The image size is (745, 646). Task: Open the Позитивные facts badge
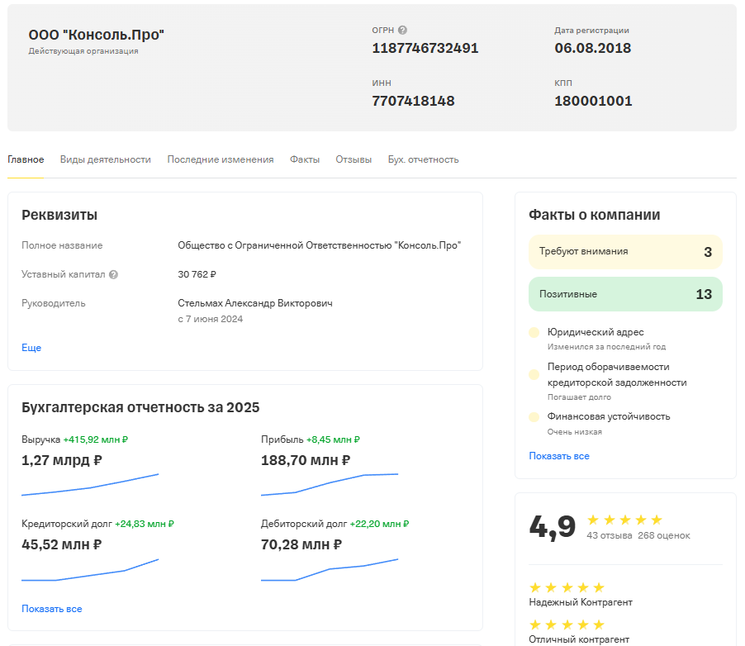pos(625,294)
